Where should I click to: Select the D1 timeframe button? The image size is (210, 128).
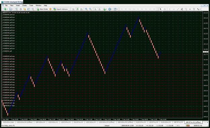146,9
